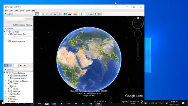Image resolution: width=188 pixels, height=106 pixels.
Task: Move the selected place up with the arrow
Action: (21, 65)
